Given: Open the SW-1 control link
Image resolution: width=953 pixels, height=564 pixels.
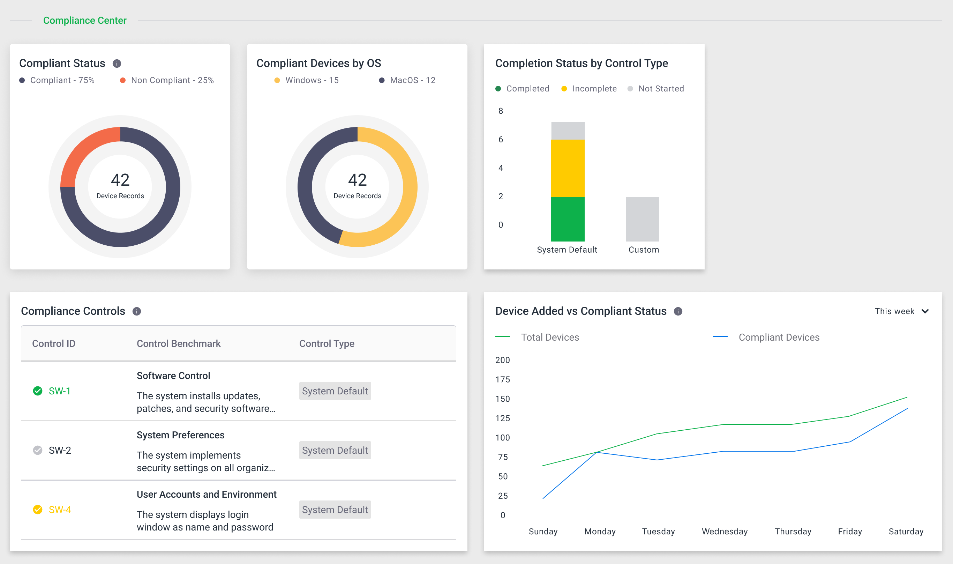Looking at the screenshot, I should 60,391.
